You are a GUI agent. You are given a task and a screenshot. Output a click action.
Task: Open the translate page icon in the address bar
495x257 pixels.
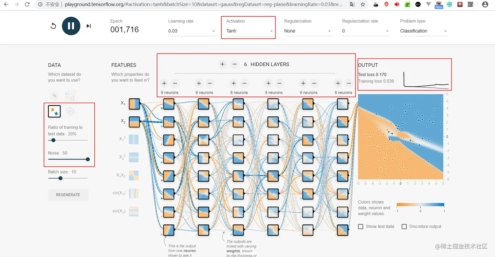pyautogui.click(x=352, y=5)
